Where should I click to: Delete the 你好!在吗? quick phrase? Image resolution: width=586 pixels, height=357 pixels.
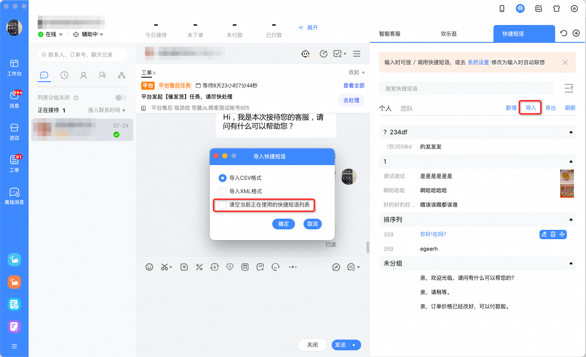pos(553,234)
